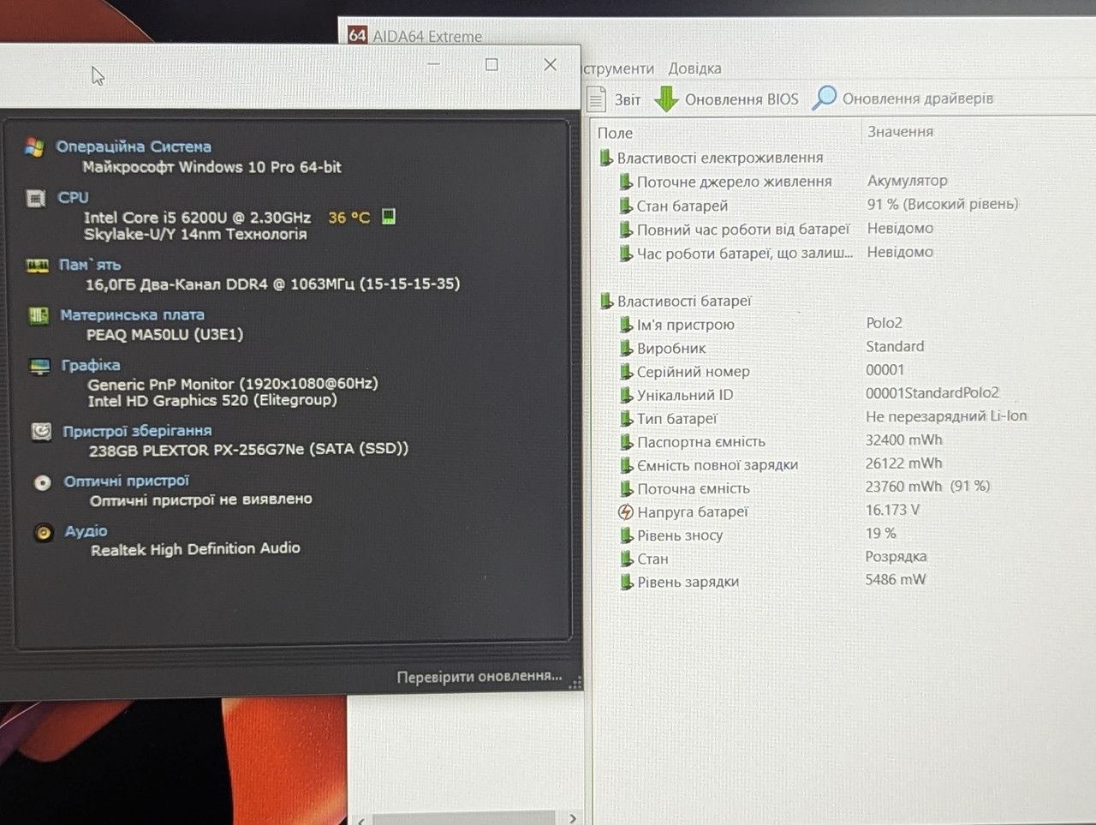Click the 36 °C CPU temperature reading
This screenshot has width=1096, height=825.
pyautogui.click(x=349, y=218)
